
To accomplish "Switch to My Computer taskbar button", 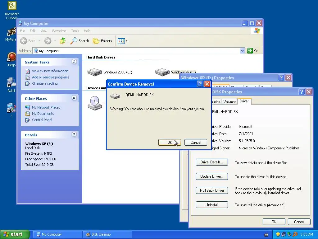I will click(x=57, y=234).
